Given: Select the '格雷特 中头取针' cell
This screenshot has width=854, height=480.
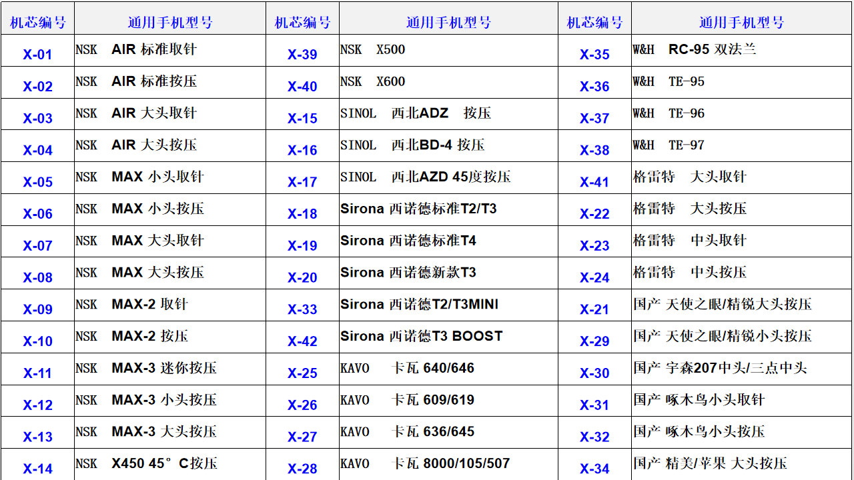Looking at the screenshot, I should click(x=742, y=241).
